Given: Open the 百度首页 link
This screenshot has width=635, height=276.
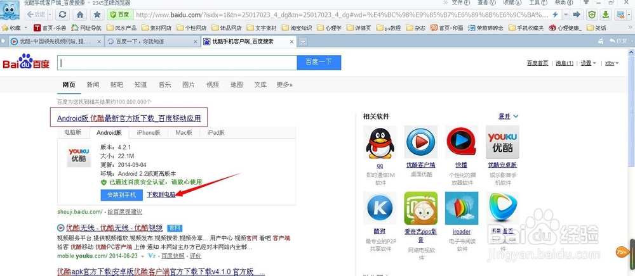Looking at the screenshot, I should pyautogui.click(x=537, y=63).
